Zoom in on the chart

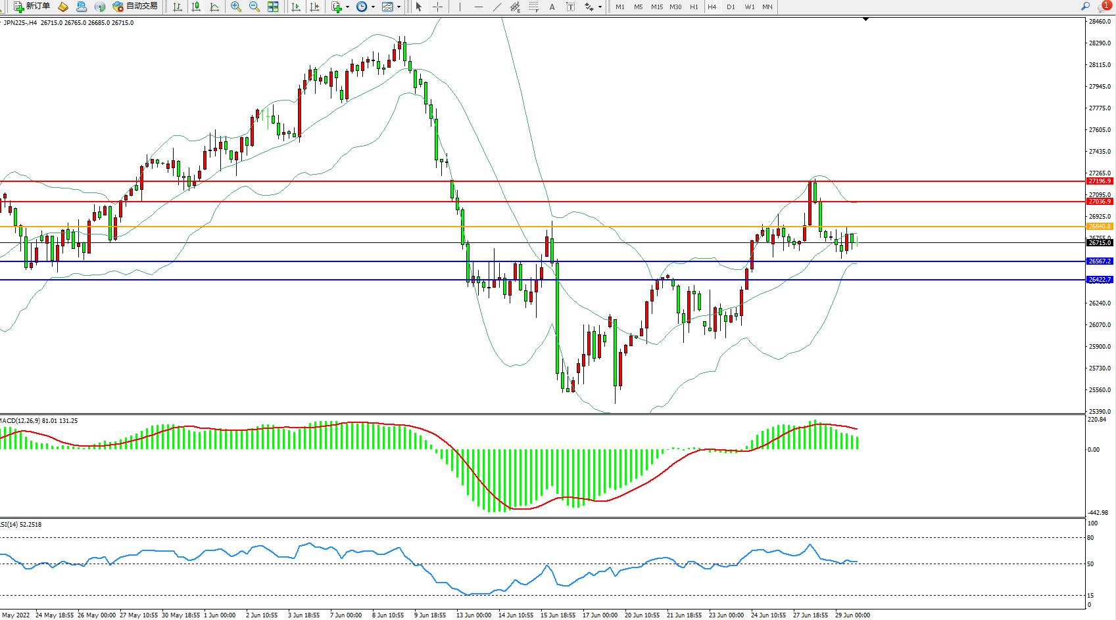tap(236, 7)
